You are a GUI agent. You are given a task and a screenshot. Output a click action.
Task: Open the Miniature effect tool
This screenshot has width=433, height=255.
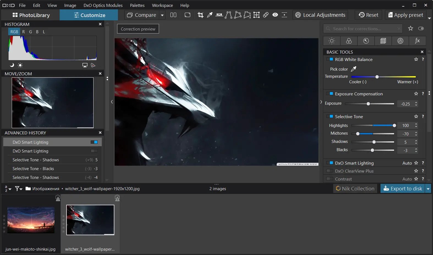pos(284,15)
